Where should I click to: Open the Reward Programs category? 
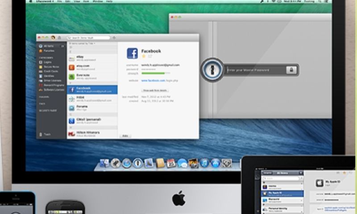coord(51,85)
